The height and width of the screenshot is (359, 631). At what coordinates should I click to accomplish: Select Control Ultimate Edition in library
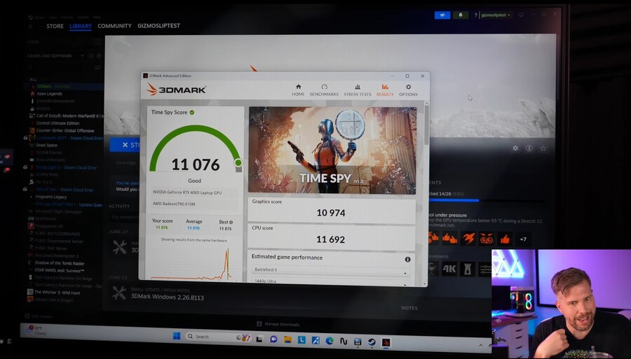57,123
